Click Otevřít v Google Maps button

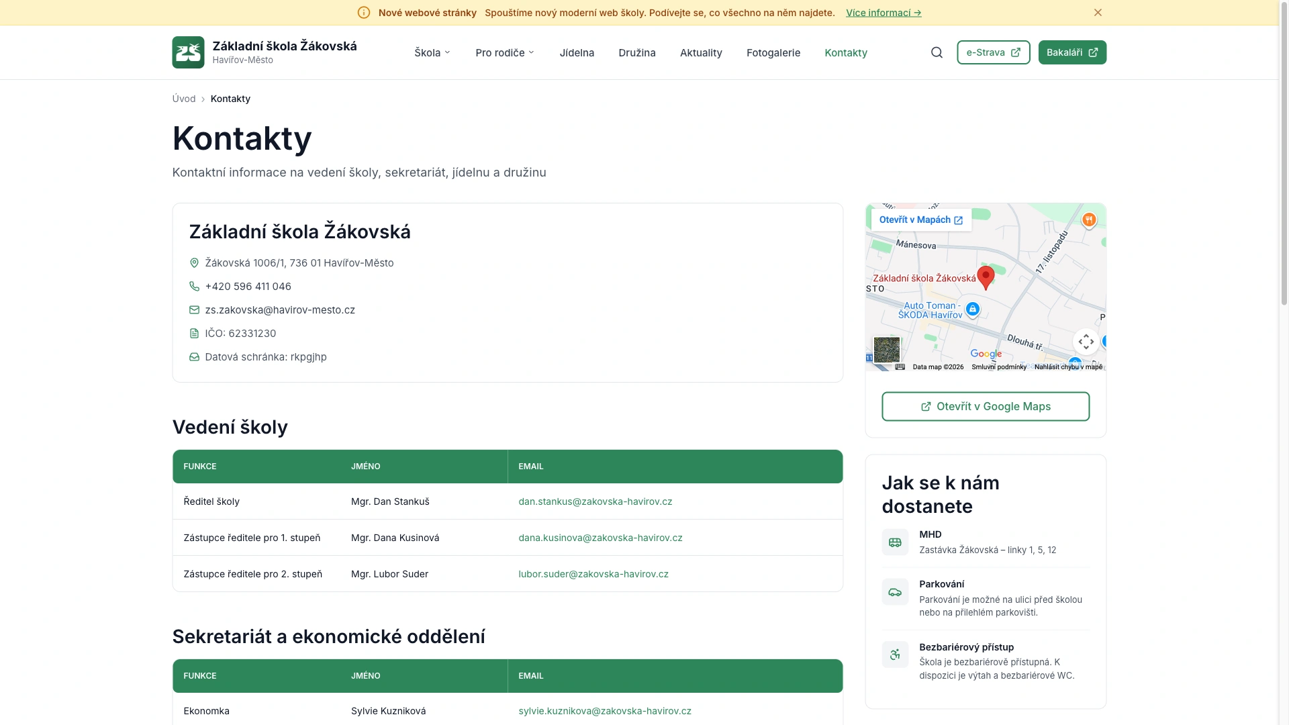tap(985, 406)
